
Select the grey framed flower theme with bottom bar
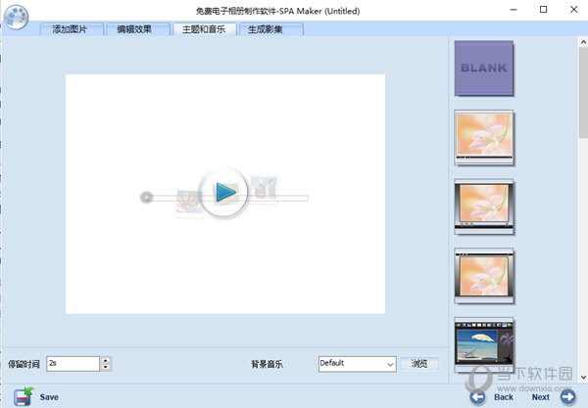coord(484,206)
